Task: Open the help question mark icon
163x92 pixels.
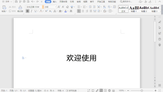Action: point(160,39)
